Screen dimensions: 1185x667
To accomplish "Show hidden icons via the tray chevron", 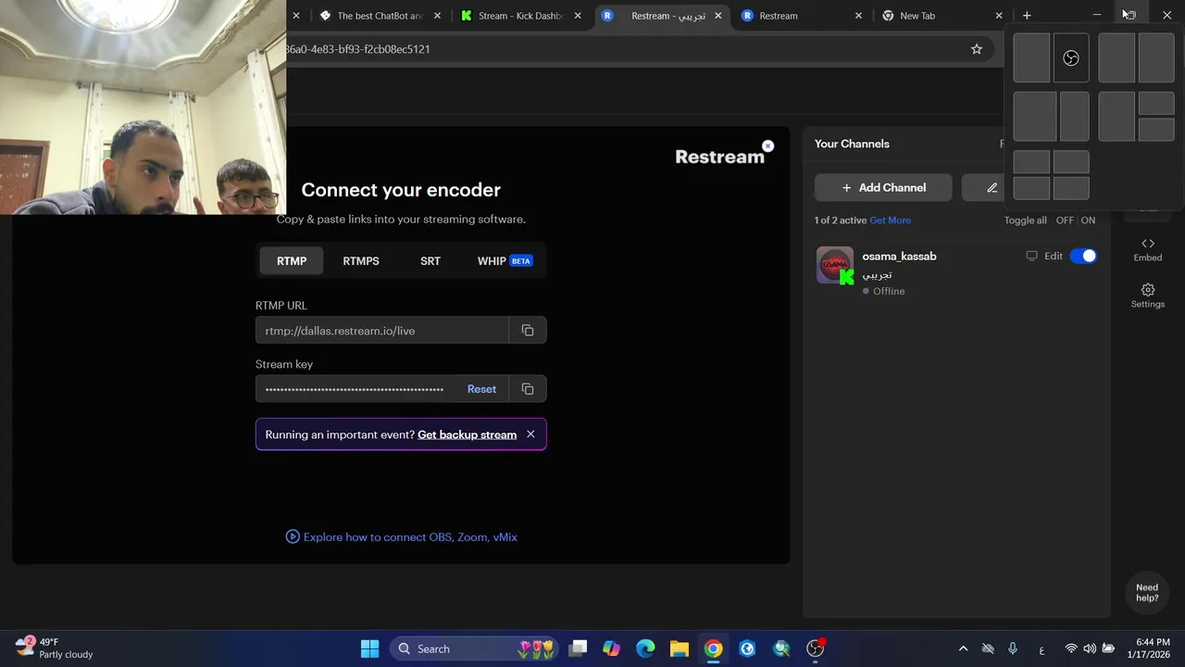I will pyautogui.click(x=963, y=648).
